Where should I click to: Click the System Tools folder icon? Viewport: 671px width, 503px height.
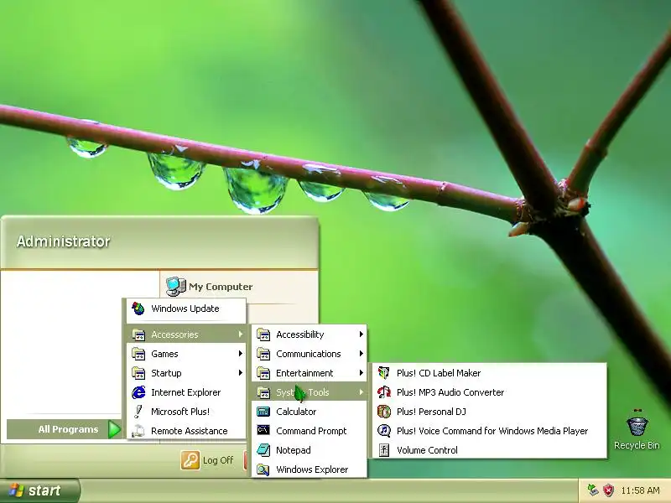263,392
